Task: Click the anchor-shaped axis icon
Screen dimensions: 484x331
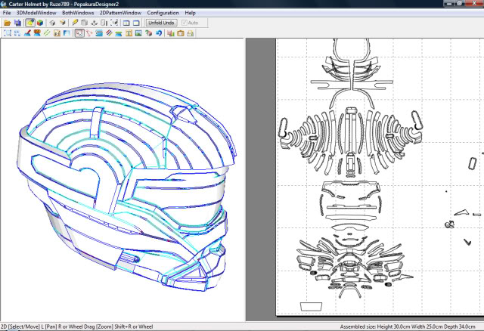Action: (x=94, y=23)
